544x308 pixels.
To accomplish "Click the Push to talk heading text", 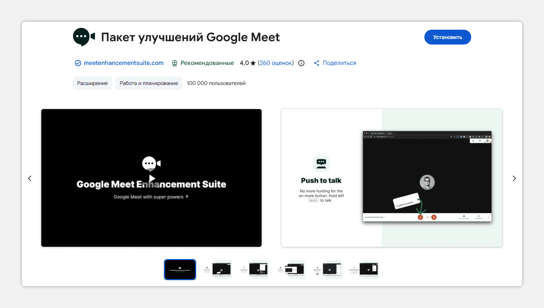I will [x=321, y=181].
